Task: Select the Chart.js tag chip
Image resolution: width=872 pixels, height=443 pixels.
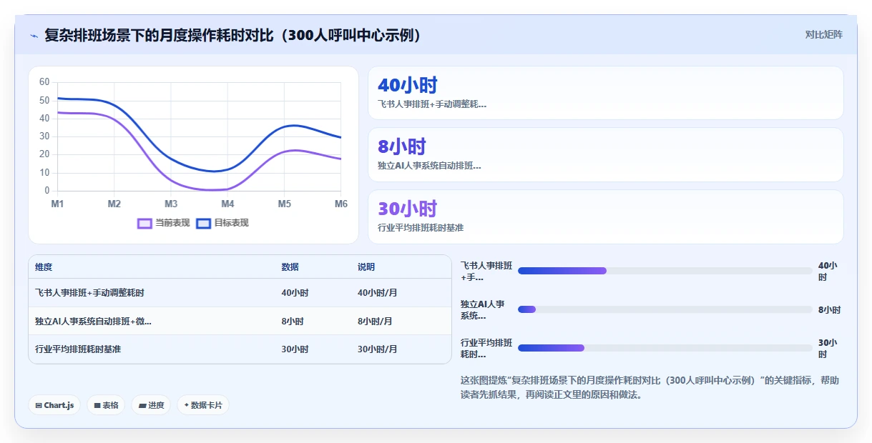Action: 54,405
